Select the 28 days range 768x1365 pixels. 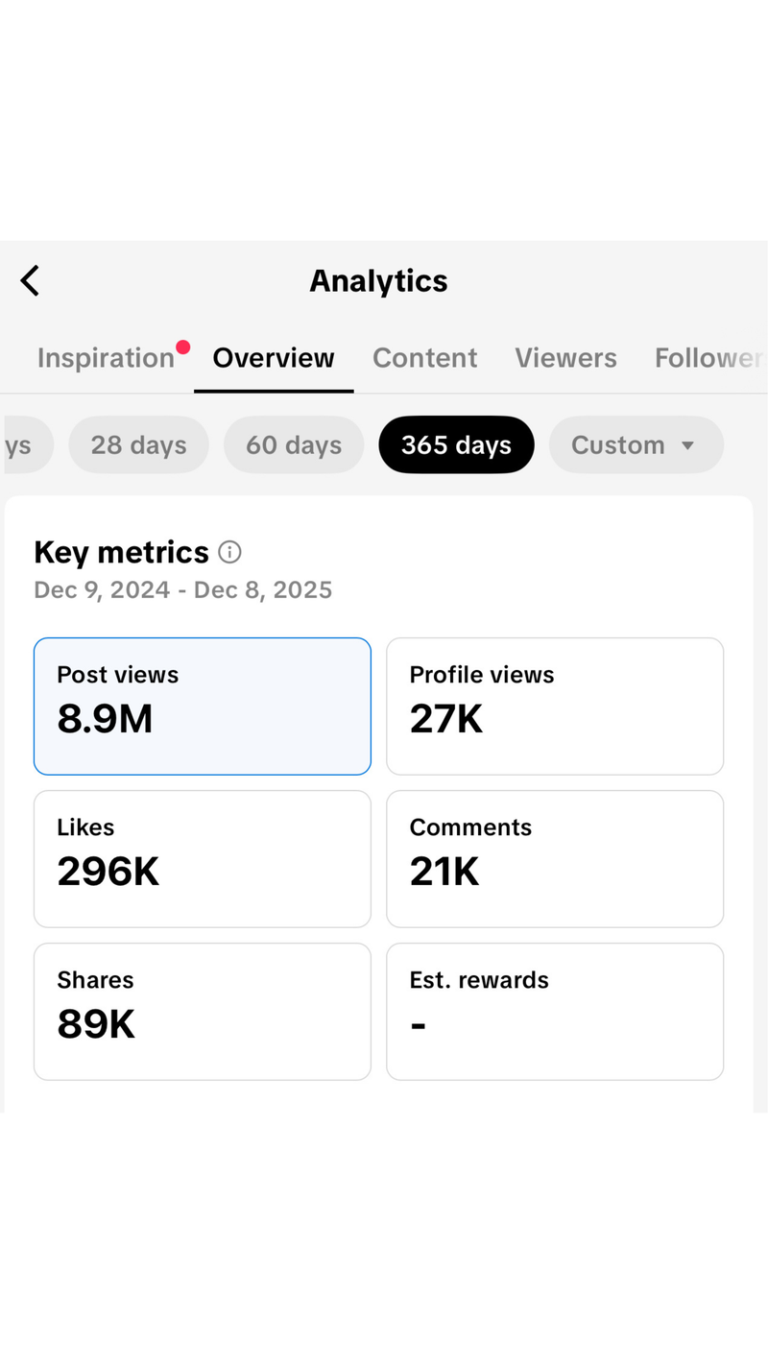[138, 444]
